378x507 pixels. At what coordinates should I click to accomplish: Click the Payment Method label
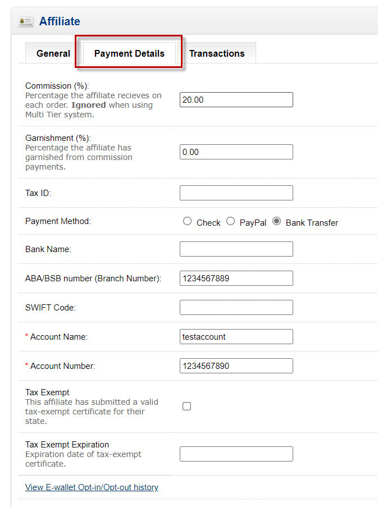tap(58, 221)
